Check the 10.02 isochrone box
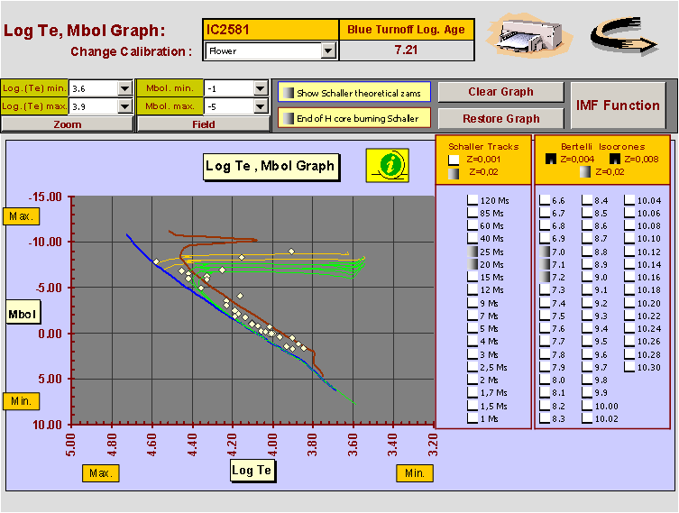The image size is (679, 513). [x=587, y=418]
